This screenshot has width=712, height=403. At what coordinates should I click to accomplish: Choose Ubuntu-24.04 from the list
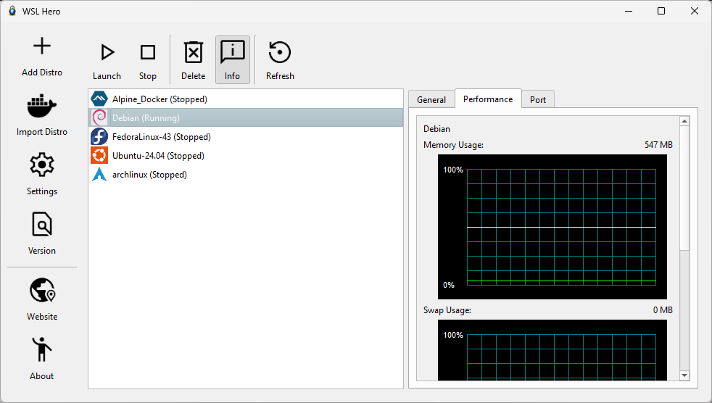click(x=158, y=155)
